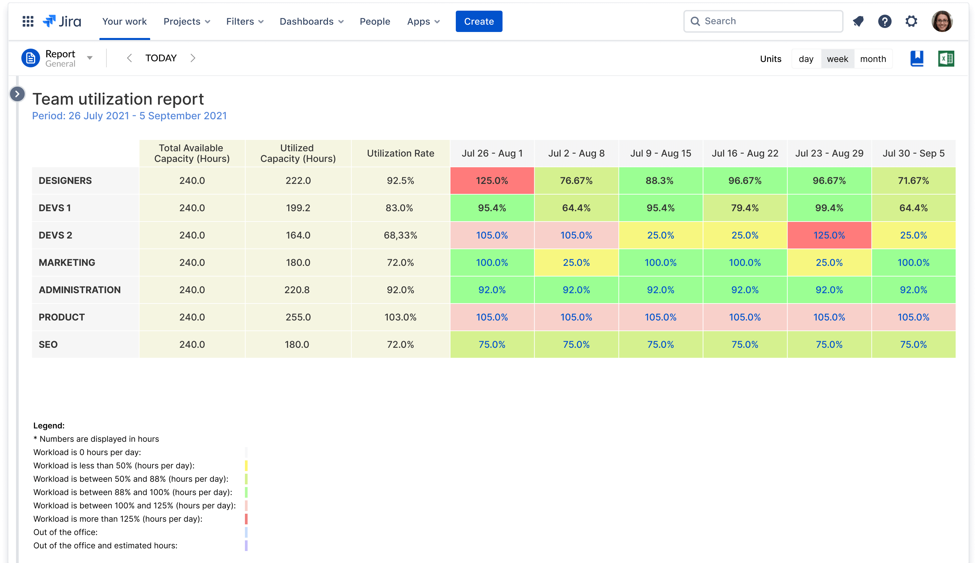Switch units to day
The width and height of the screenshot is (977, 563).
tap(806, 59)
